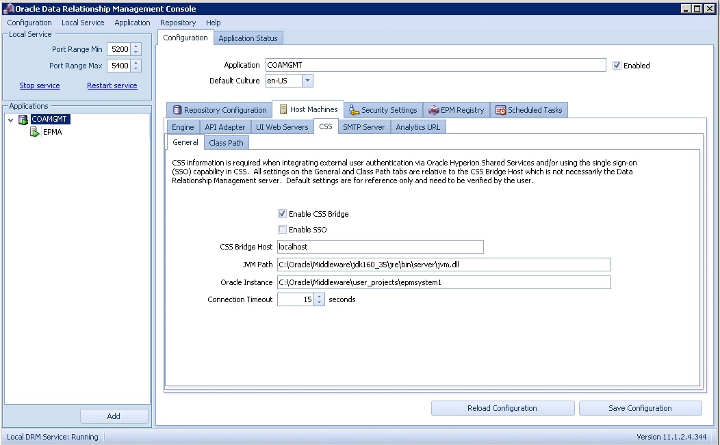The height and width of the screenshot is (445, 720).
Task: Click the Scheduled Tasks calendar clock icon
Action: [500, 110]
